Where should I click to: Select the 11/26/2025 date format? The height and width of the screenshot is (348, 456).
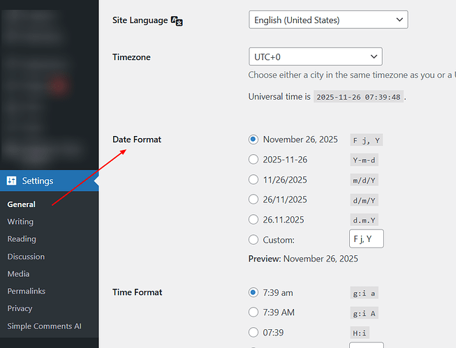click(x=253, y=179)
